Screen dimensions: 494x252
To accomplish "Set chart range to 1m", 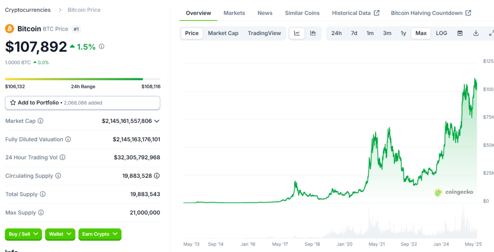I will point(370,33).
